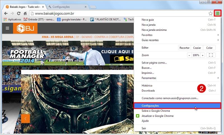
Task: Click the 100% zoom value
Action: tap(196, 55)
